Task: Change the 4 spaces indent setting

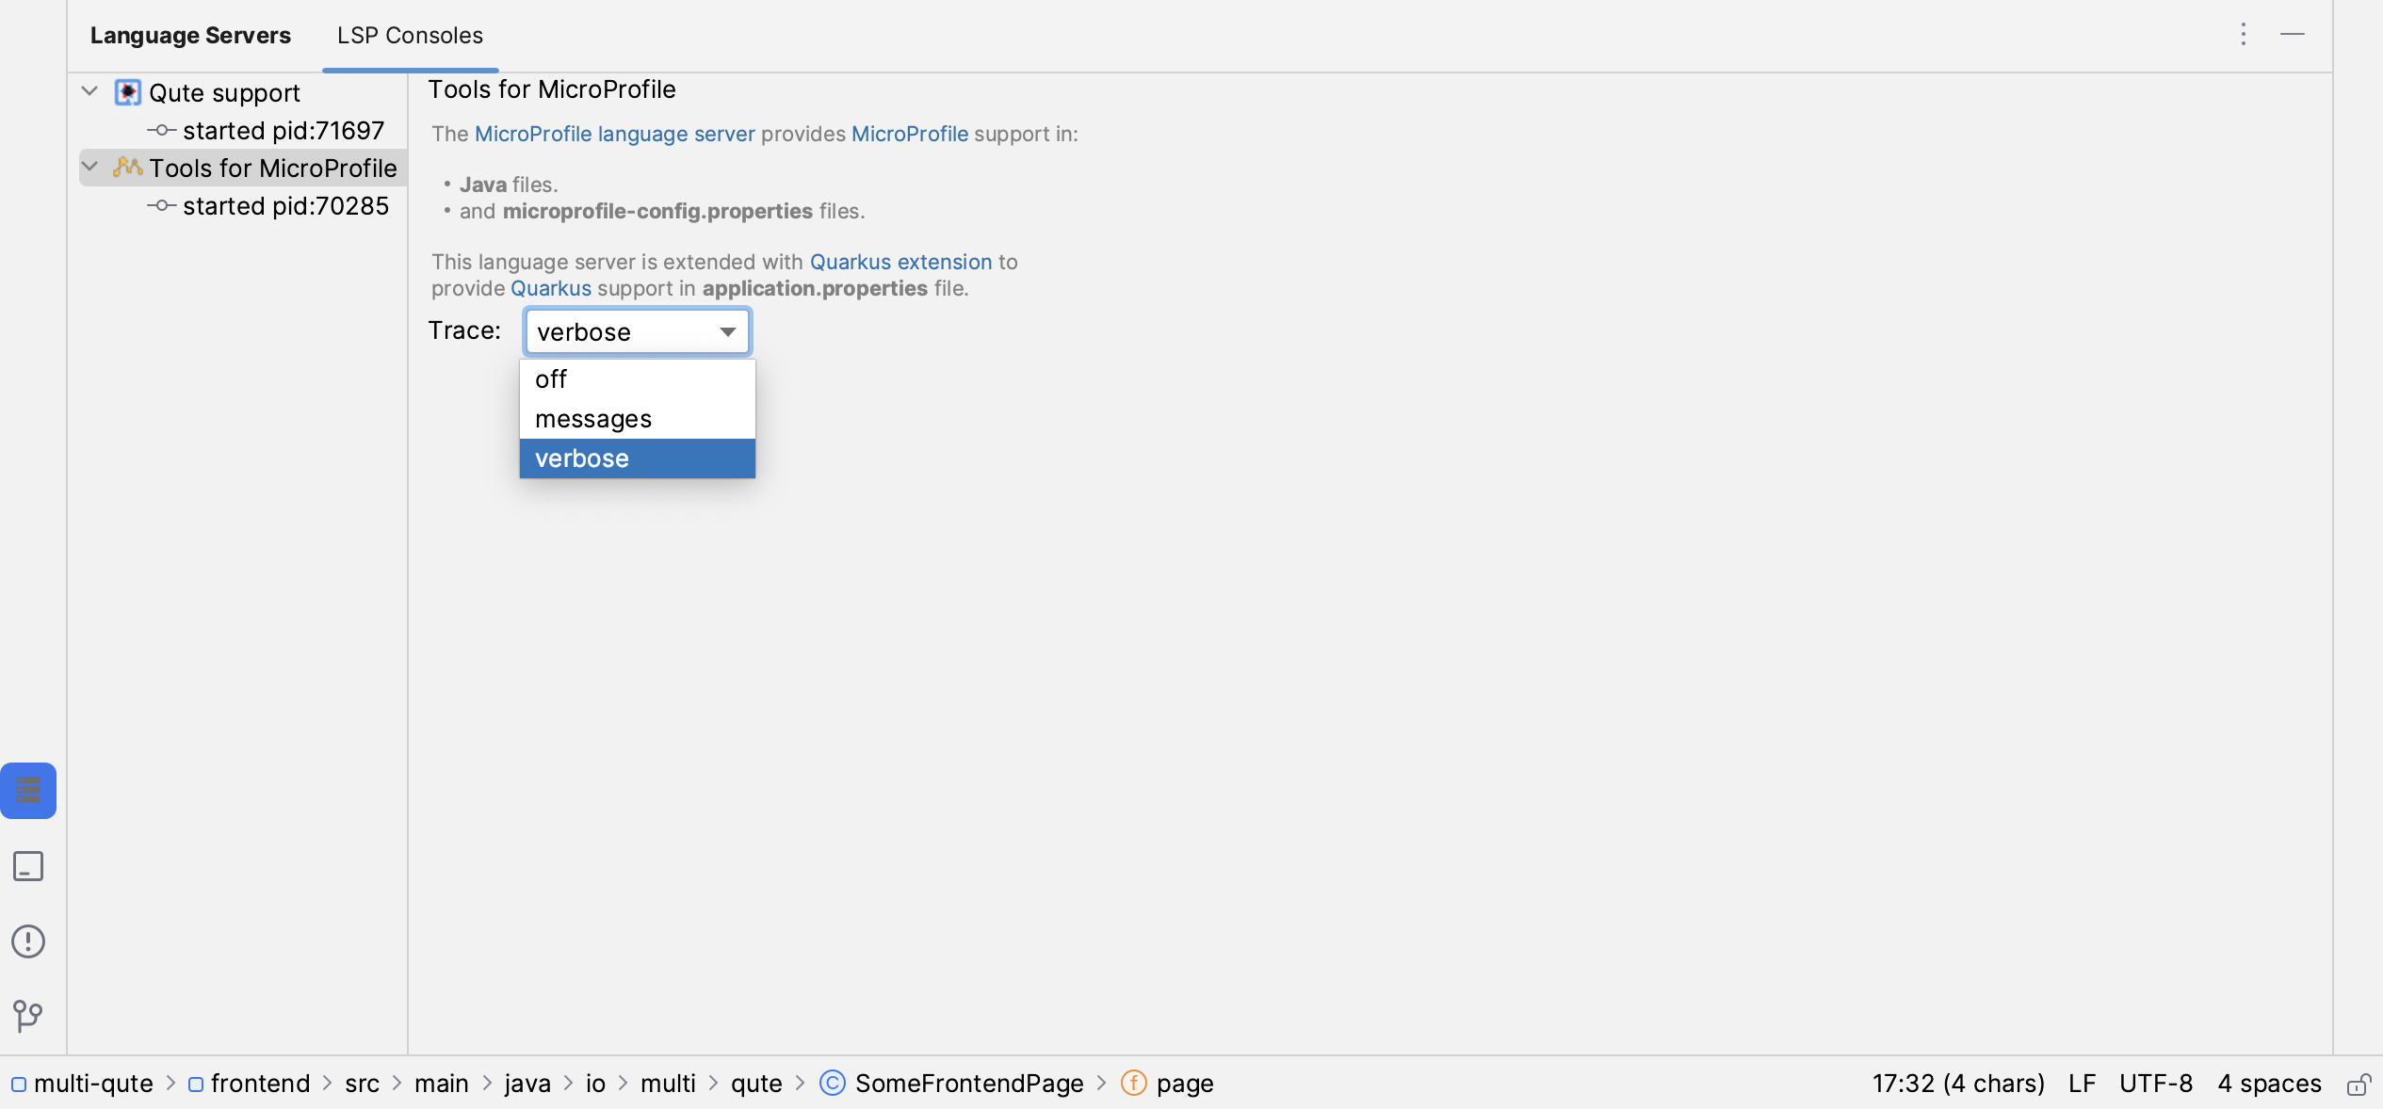Action: point(2269,1084)
